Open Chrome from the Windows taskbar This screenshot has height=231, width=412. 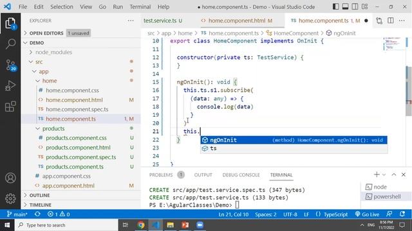click(x=141, y=225)
